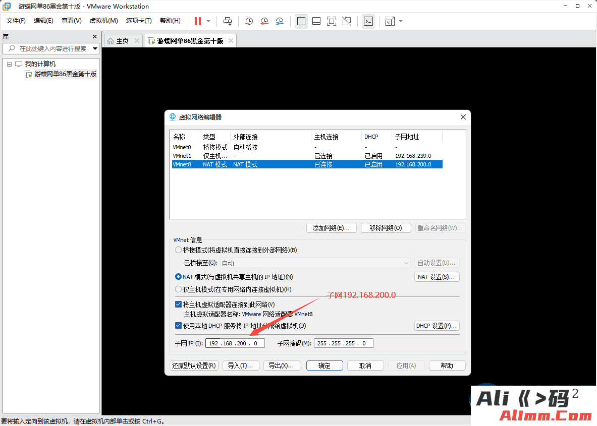597x426 pixels.
Task: Click Send Ctrl+Alt+Del toolbar icon
Action: pyautogui.click(x=227, y=21)
